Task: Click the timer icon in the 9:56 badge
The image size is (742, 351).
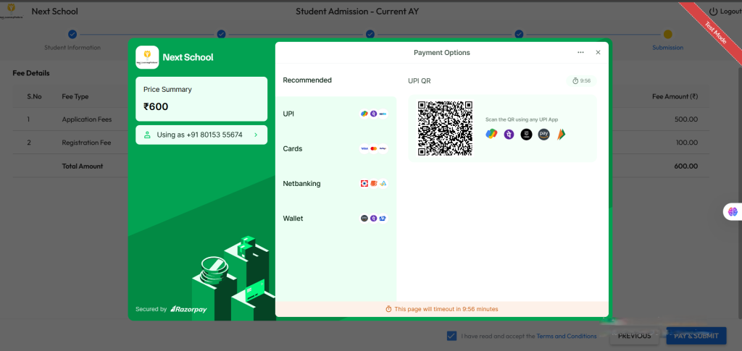Action: (575, 81)
